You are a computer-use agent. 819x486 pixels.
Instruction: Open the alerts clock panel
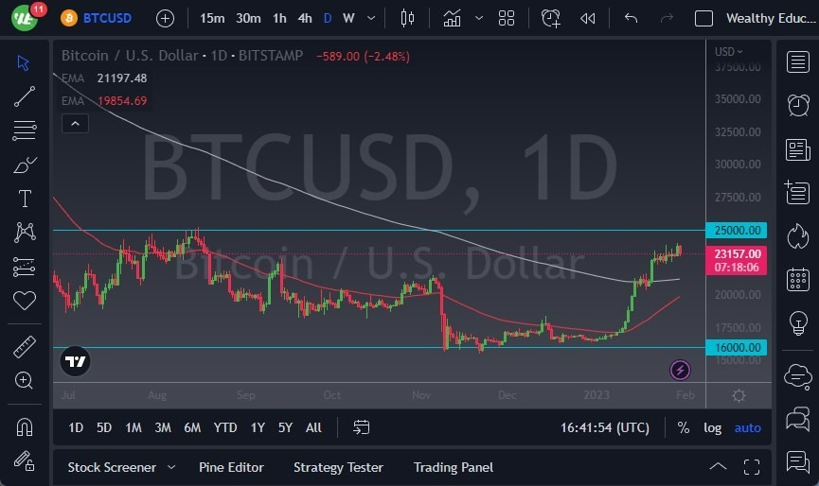[798, 105]
